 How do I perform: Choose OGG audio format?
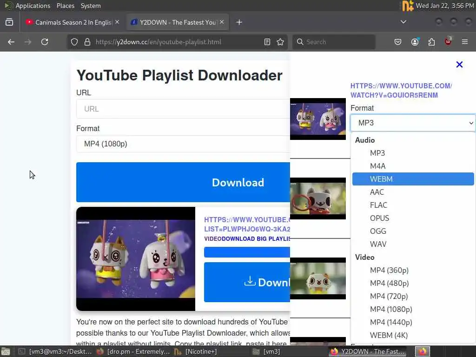(x=413, y=231)
